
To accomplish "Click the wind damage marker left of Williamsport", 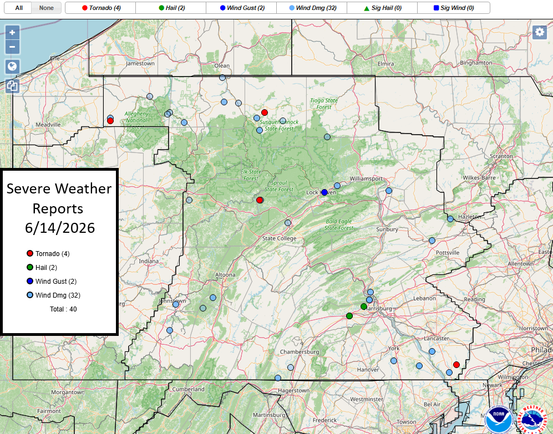I will coord(337,186).
